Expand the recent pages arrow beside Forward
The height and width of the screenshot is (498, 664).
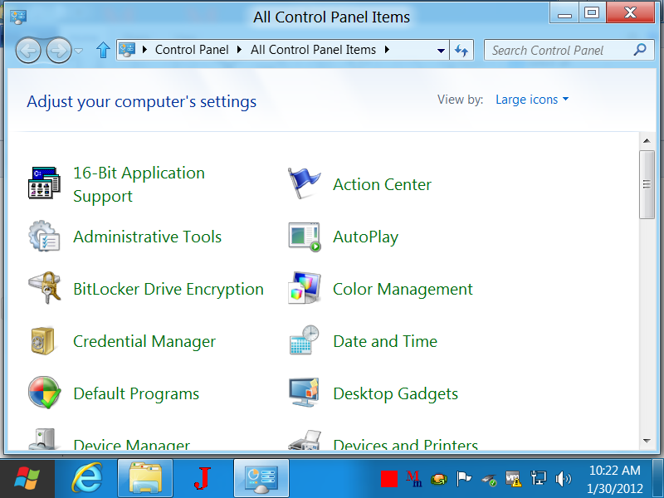click(79, 51)
